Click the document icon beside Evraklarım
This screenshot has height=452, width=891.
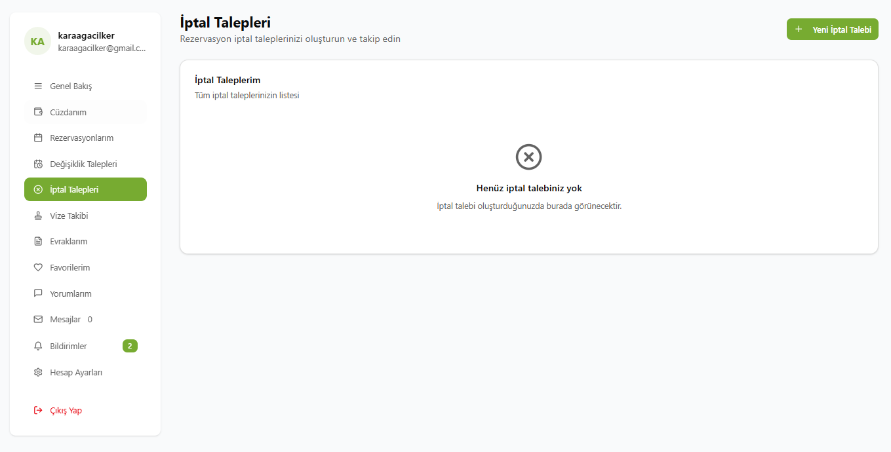[x=38, y=242]
